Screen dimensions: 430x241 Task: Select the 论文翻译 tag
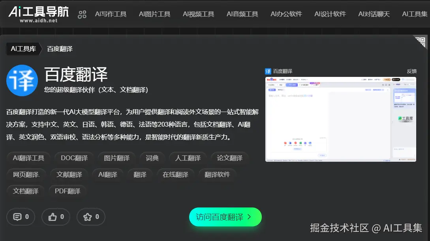click(x=230, y=158)
